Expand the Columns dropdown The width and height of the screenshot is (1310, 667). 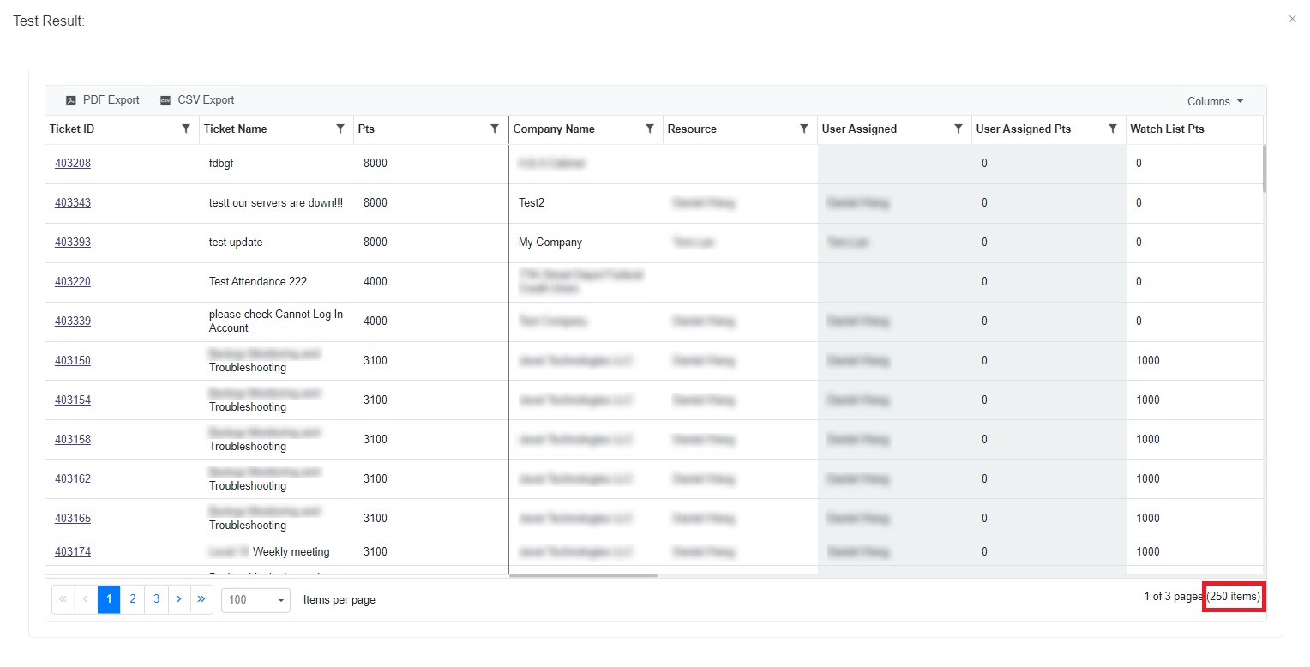click(1215, 101)
